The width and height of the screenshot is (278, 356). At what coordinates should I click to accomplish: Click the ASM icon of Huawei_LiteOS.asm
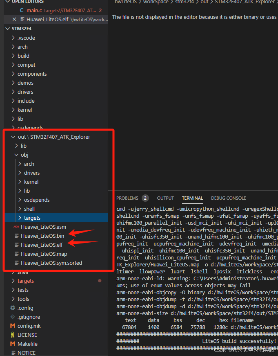(x=16, y=227)
